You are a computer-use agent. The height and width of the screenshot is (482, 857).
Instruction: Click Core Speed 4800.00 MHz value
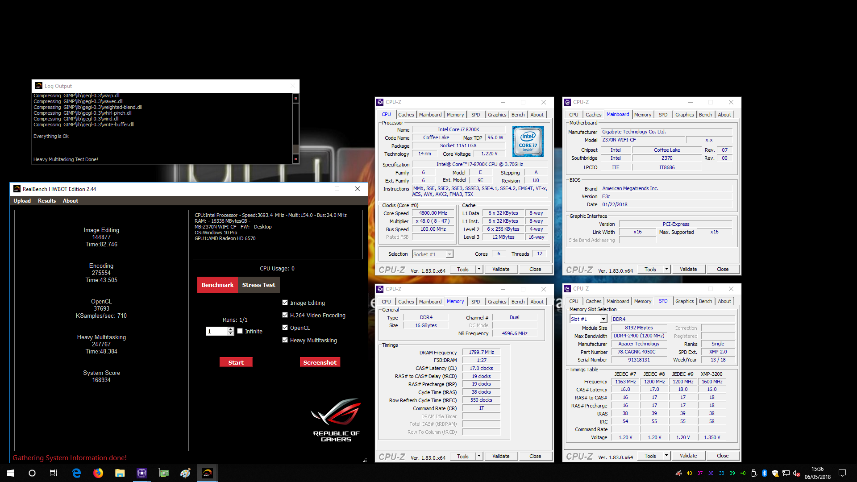pyautogui.click(x=433, y=213)
